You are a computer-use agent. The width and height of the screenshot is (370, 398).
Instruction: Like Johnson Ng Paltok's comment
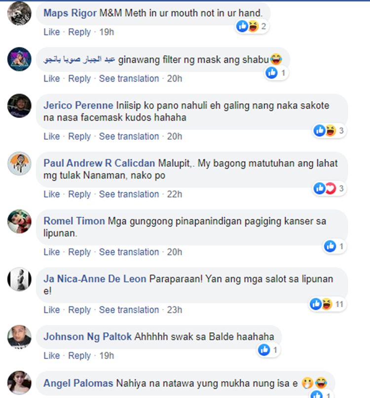click(x=51, y=356)
